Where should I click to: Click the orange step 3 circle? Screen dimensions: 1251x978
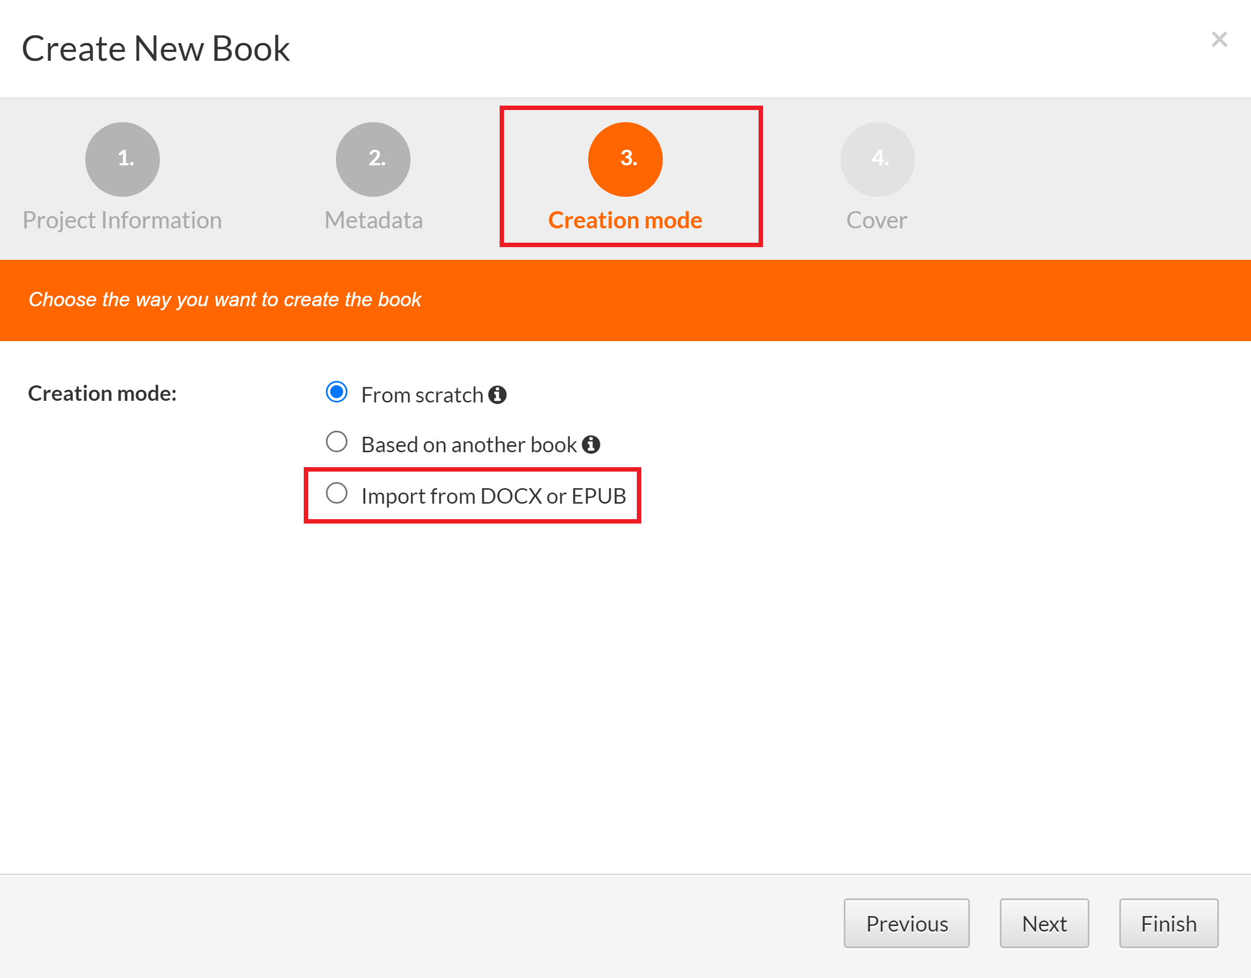coord(625,159)
